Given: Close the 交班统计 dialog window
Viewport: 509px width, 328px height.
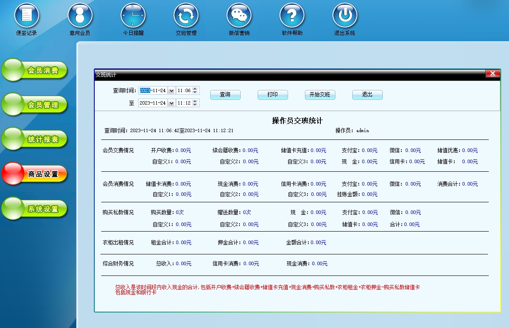Looking at the screenshot, I should [x=493, y=74].
